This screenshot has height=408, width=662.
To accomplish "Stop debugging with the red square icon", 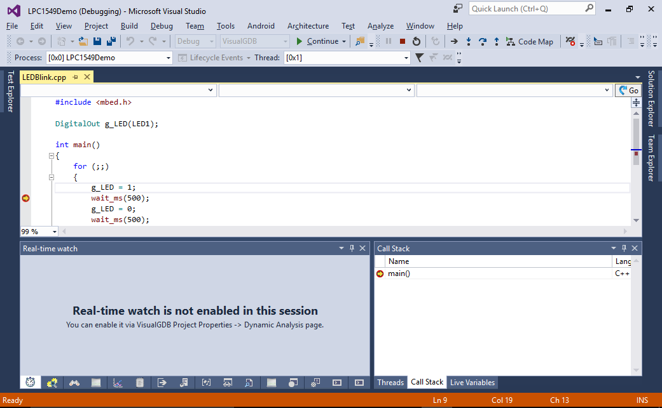I will (403, 41).
